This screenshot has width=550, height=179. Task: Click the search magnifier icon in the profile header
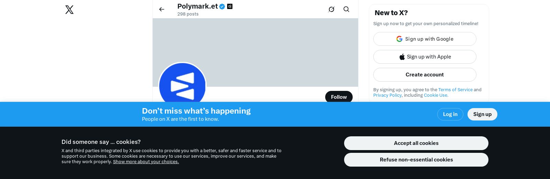[346, 9]
